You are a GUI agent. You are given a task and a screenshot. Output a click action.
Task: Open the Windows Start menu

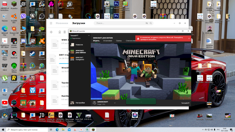(x=3, y=130)
